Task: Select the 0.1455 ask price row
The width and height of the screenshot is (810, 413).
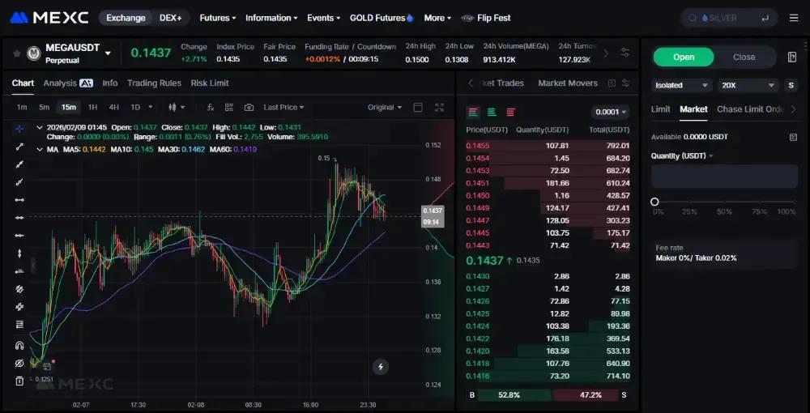Action: pyautogui.click(x=548, y=146)
